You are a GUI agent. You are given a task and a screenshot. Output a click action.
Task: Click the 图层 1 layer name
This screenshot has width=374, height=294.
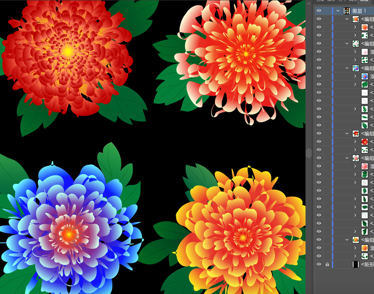click(359, 11)
